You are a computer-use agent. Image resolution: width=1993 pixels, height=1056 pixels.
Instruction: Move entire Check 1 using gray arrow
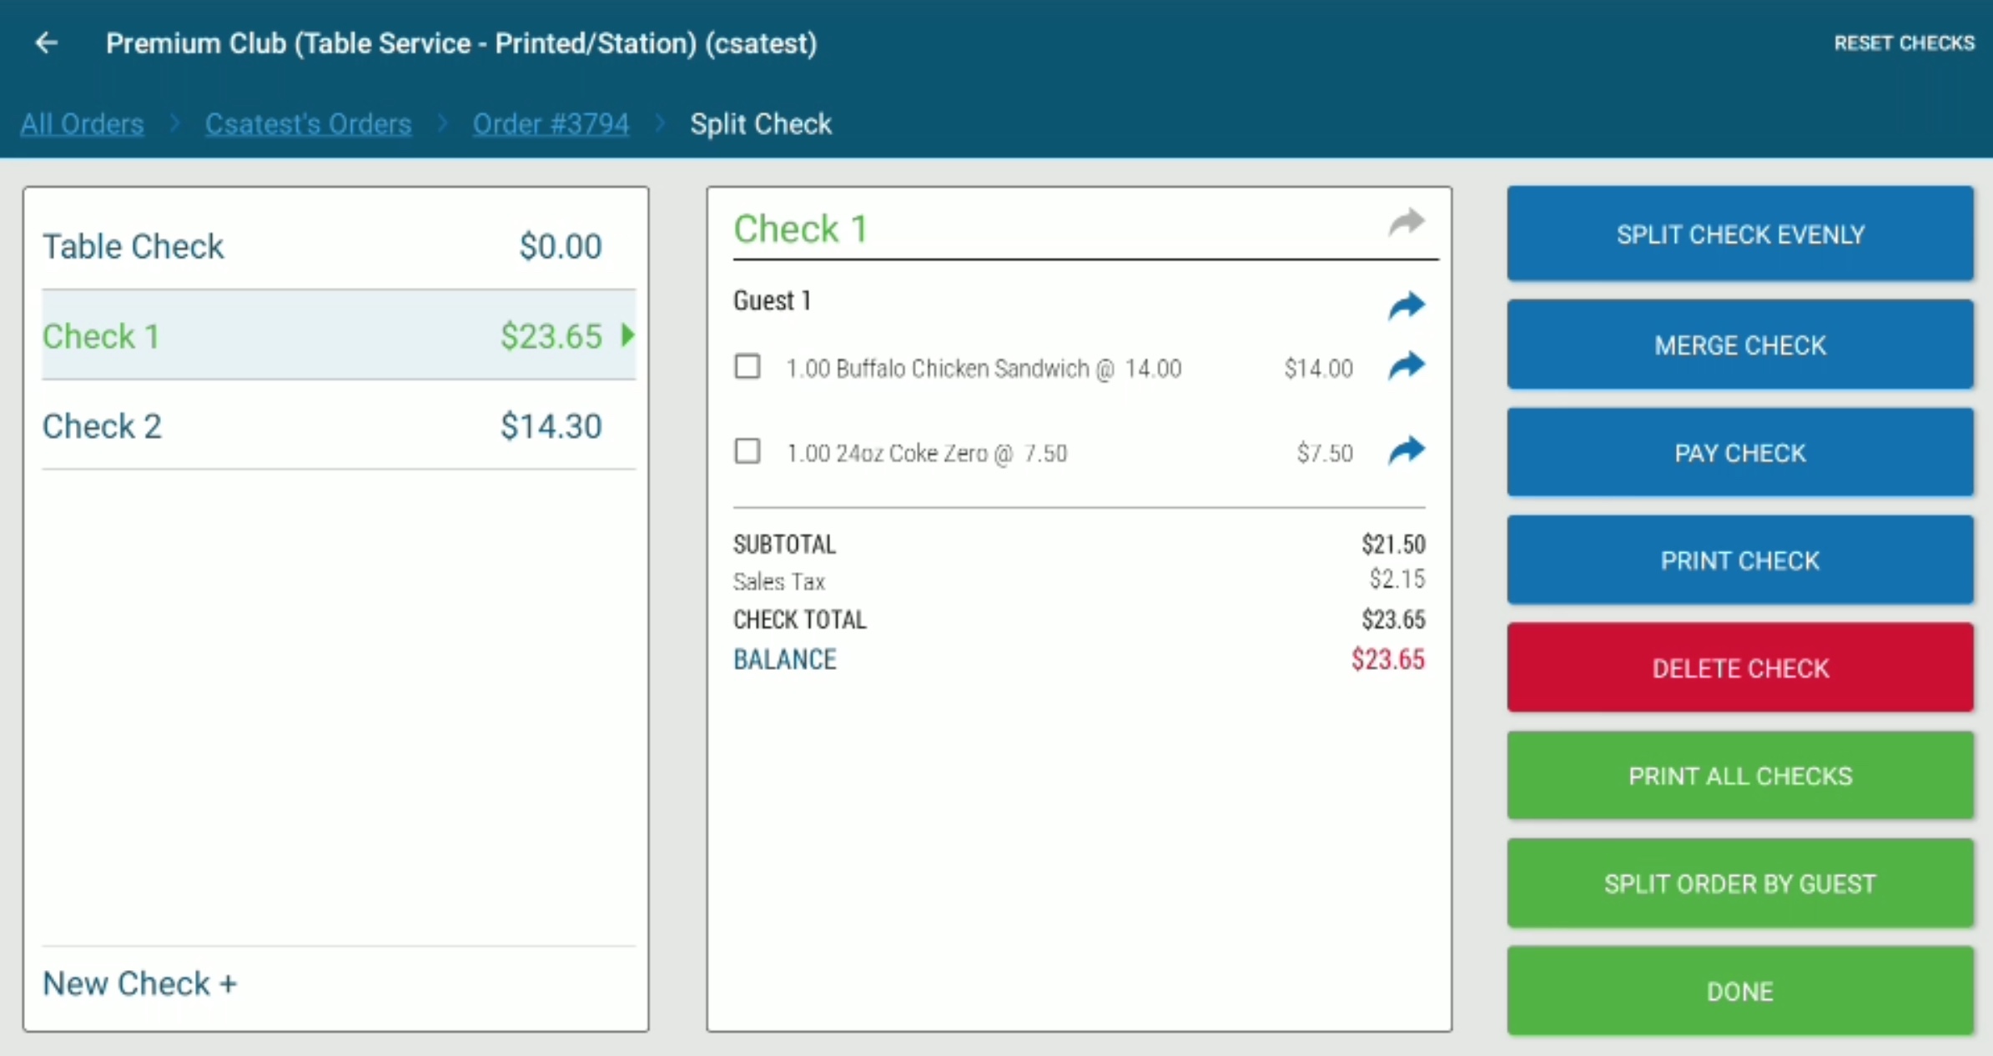[x=1407, y=223]
